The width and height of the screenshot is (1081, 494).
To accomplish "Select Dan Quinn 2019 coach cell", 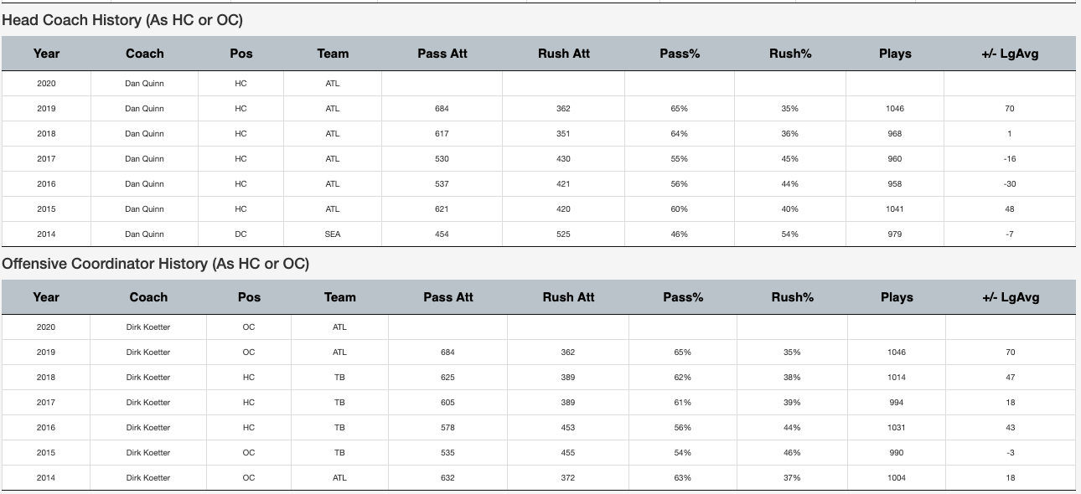I will 144,109.
